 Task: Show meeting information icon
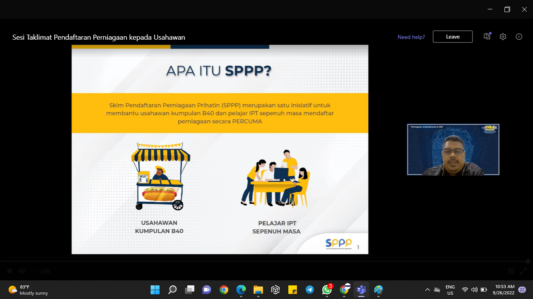click(519, 37)
